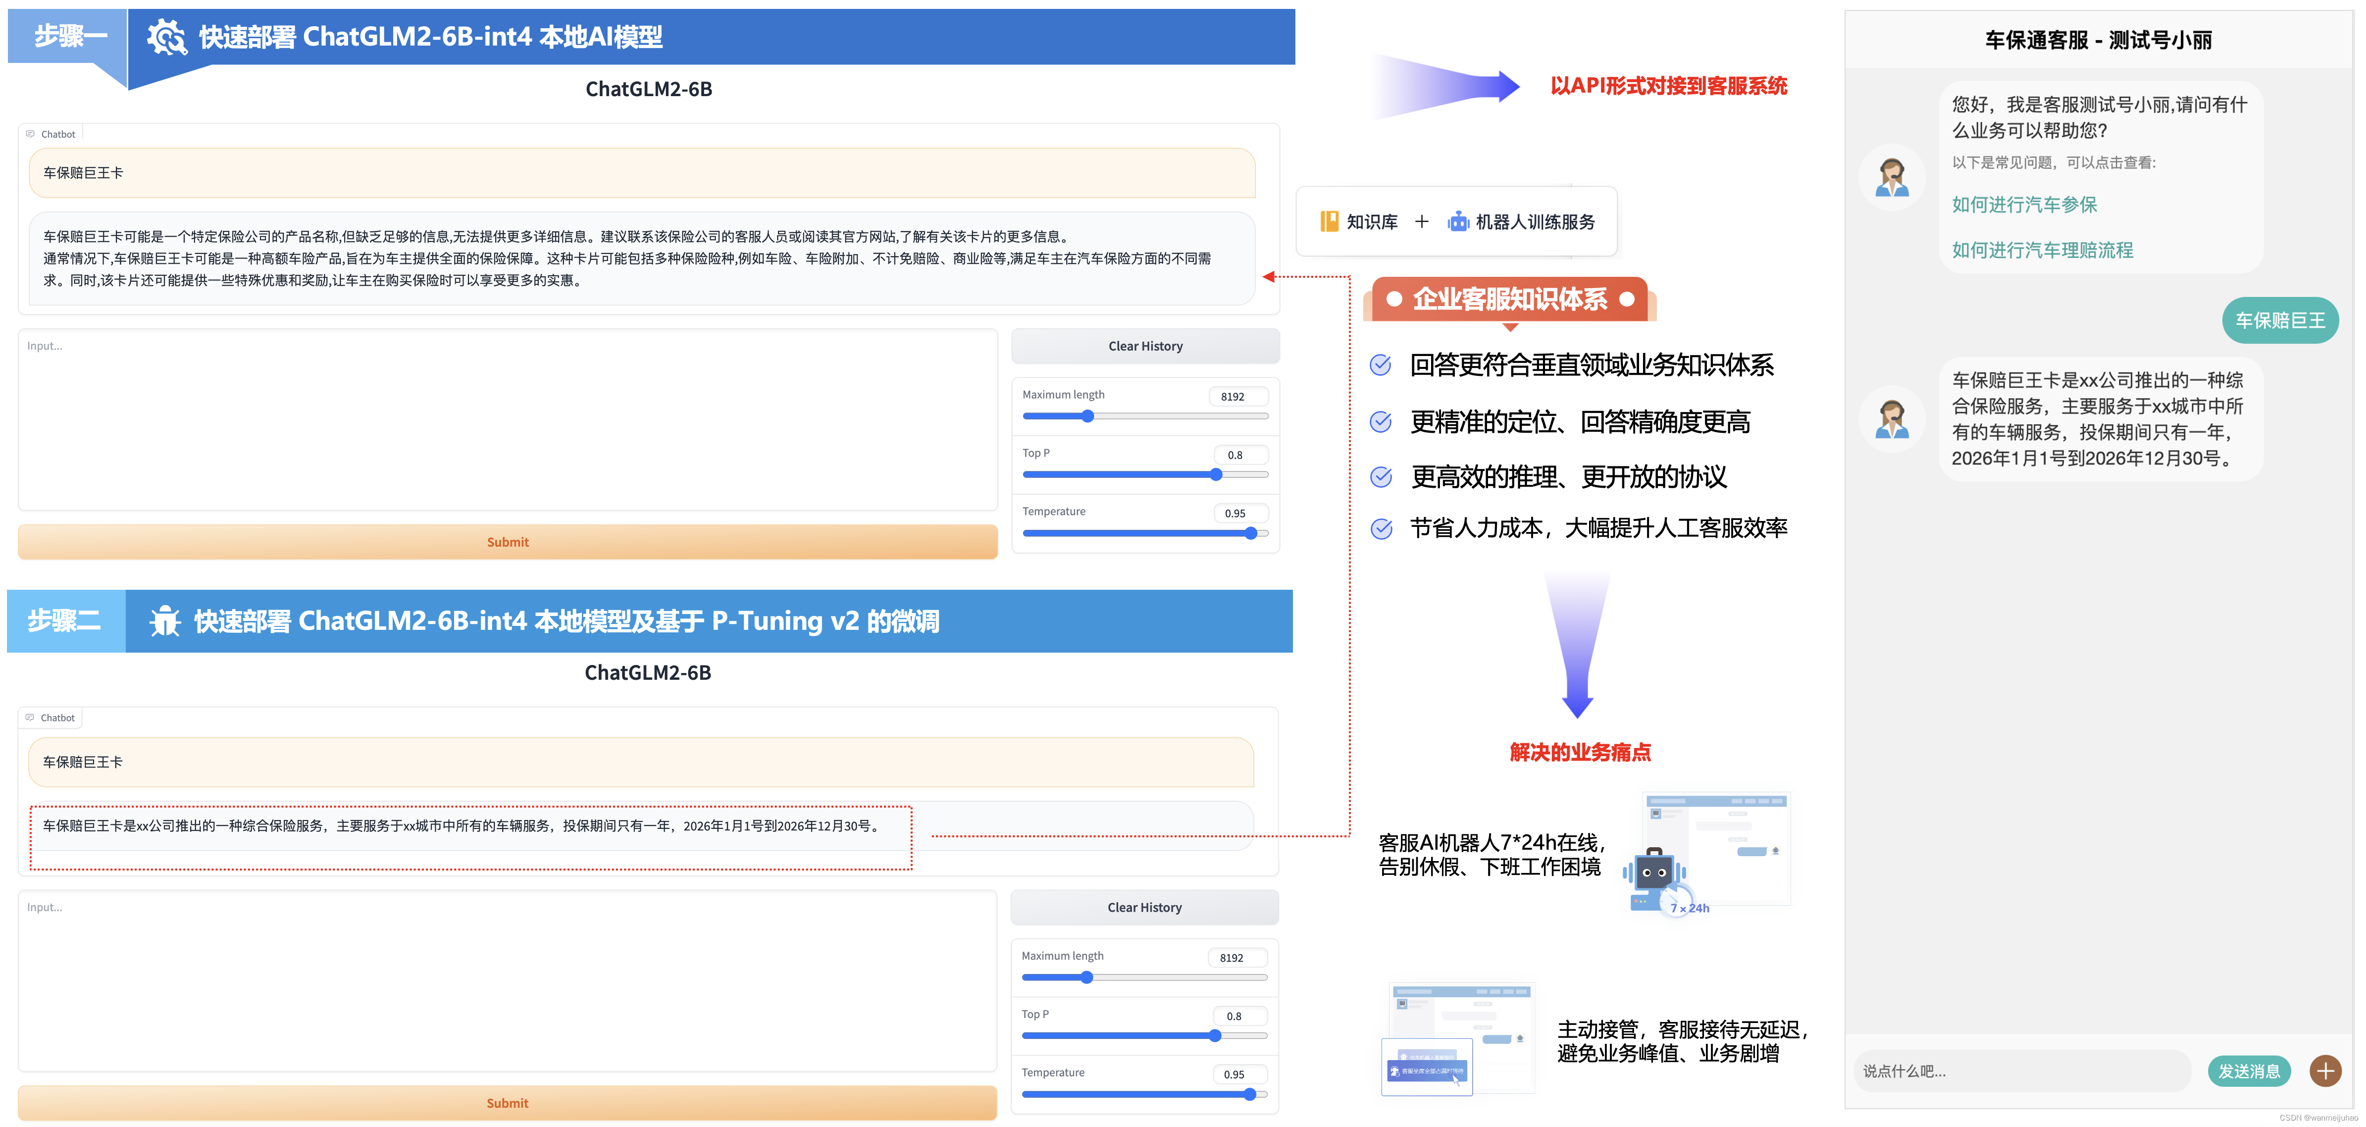Click the 知识库 label
The image size is (2366, 1127).
1372,221
